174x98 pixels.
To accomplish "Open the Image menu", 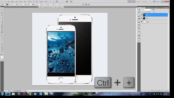I will point(12,2).
